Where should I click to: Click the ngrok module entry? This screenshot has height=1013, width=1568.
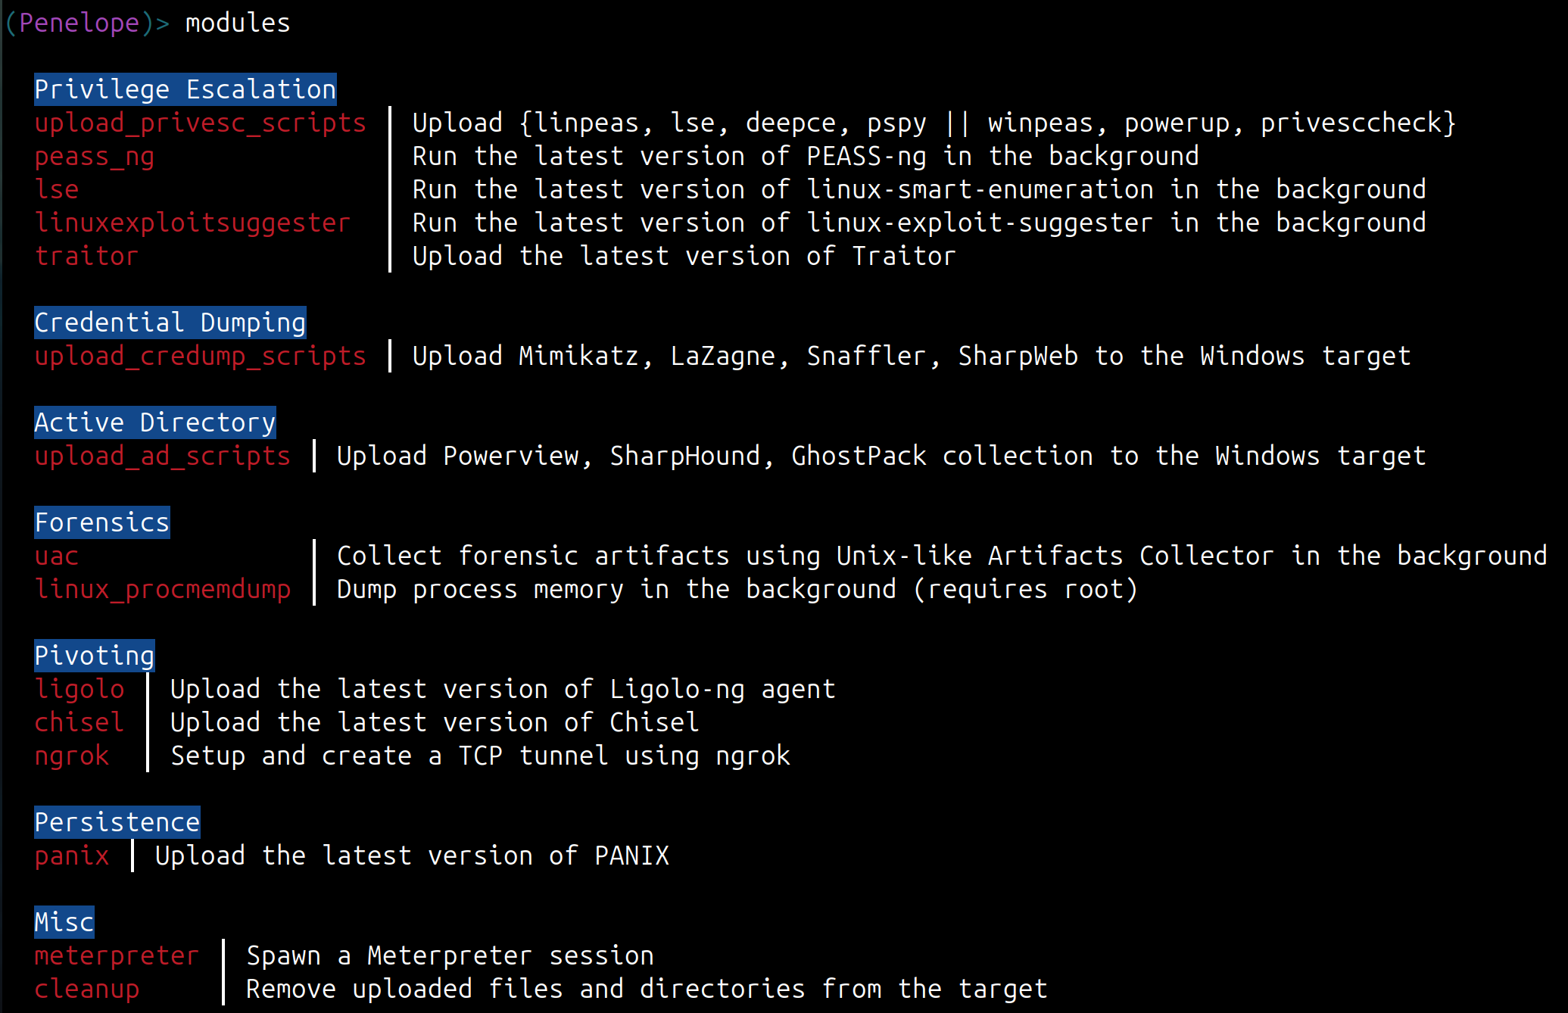(72, 756)
